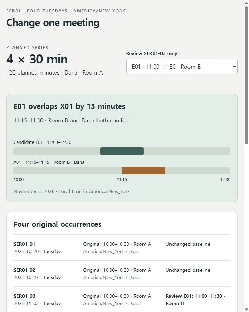Click the 'Candidate E01 · 11:00–11:30' label

pyautogui.click(x=42, y=142)
